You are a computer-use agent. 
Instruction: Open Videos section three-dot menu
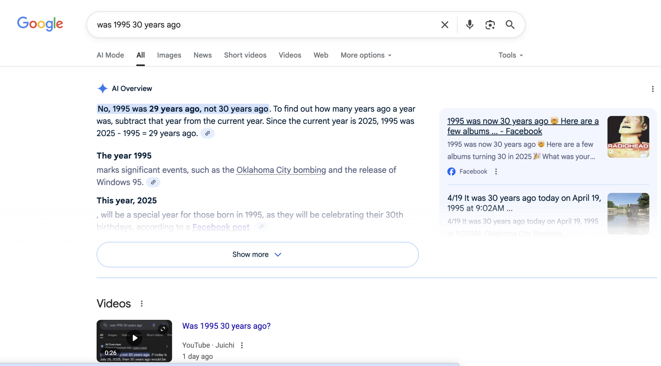(142, 304)
